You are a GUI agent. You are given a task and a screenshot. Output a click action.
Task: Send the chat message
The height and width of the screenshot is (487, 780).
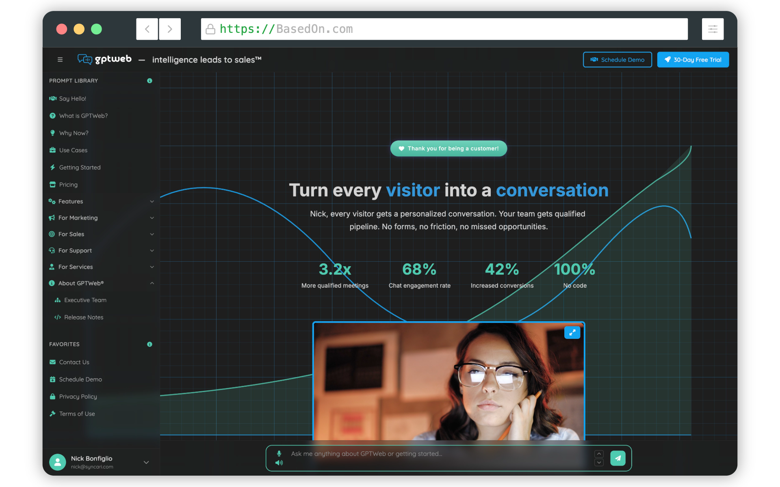[617, 458]
